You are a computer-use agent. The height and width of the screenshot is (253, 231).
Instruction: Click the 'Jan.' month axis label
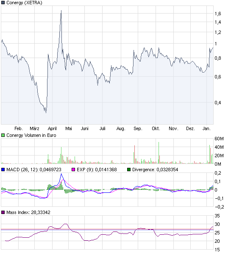206,128
